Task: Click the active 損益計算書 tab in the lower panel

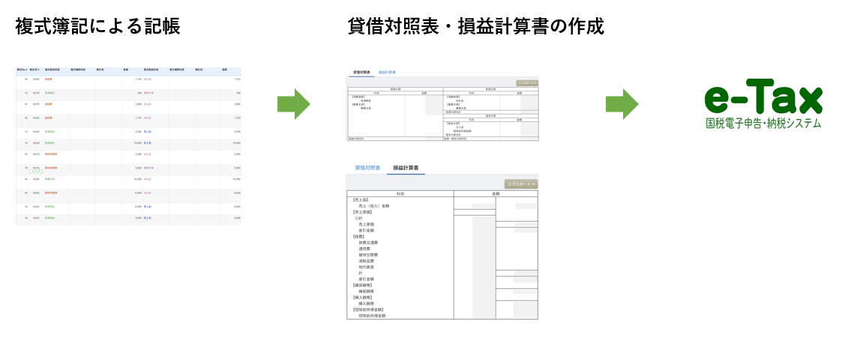Action: 406,168
